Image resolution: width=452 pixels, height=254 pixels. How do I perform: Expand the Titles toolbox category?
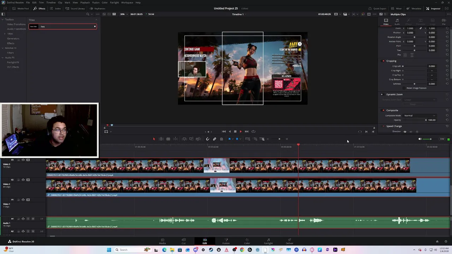(5, 34)
